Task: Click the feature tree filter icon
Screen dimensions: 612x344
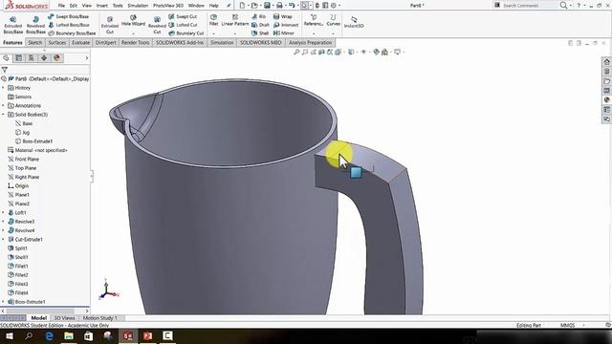Action: tap(5, 70)
